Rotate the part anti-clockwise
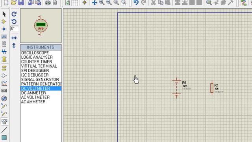The height and width of the screenshot is (142, 252). pos(14,22)
